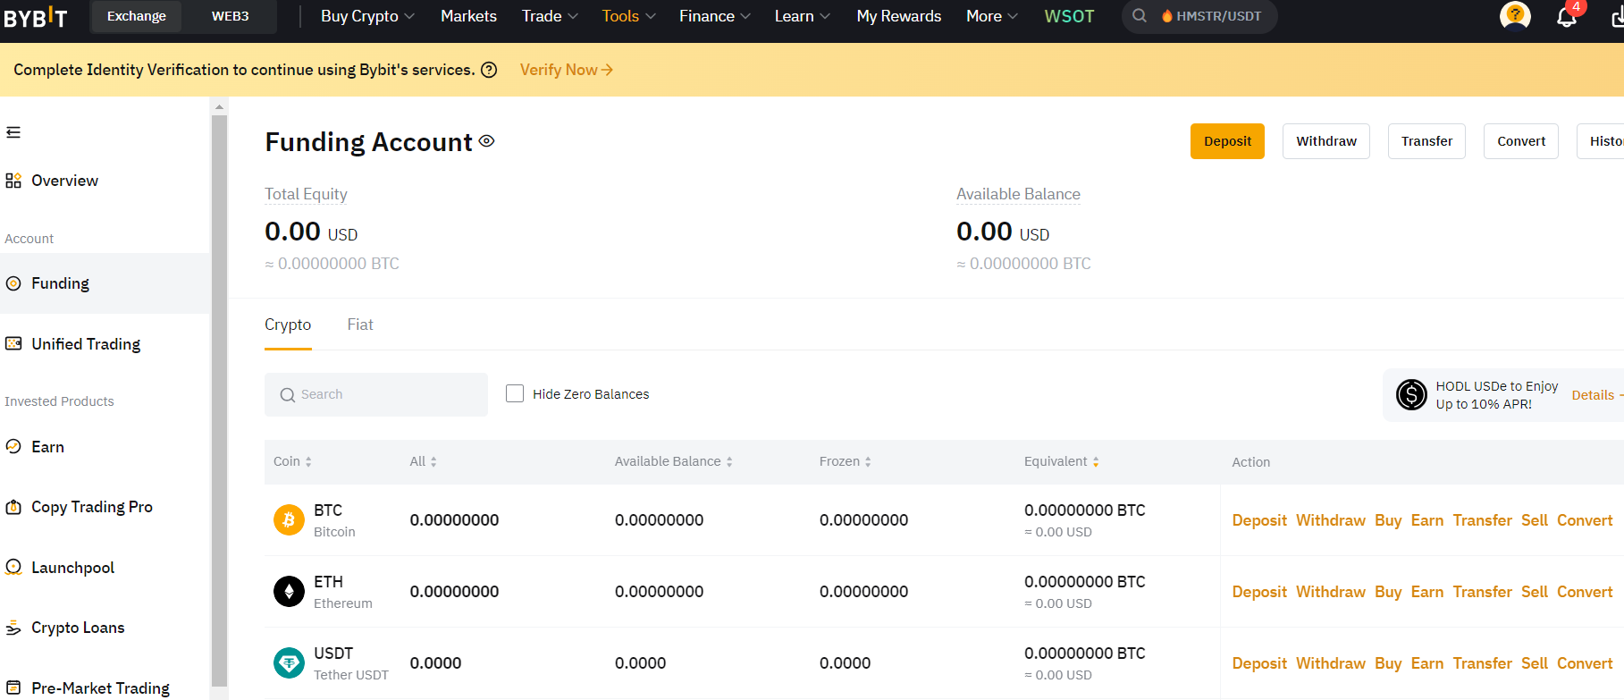Expand the Finance dropdown menu

click(714, 16)
